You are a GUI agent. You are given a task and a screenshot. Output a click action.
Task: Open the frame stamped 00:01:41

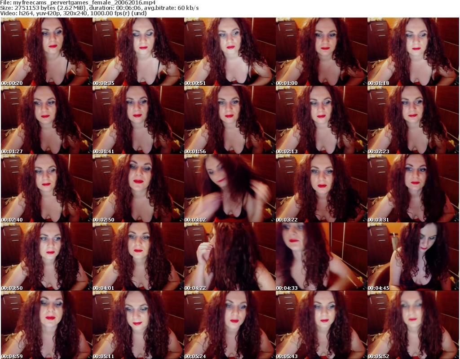pyautogui.click(x=138, y=120)
